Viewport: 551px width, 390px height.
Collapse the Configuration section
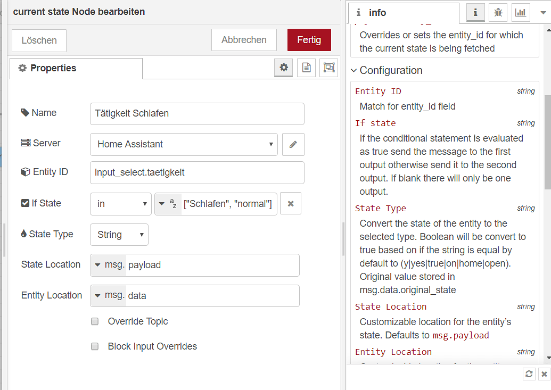(353, 70)
